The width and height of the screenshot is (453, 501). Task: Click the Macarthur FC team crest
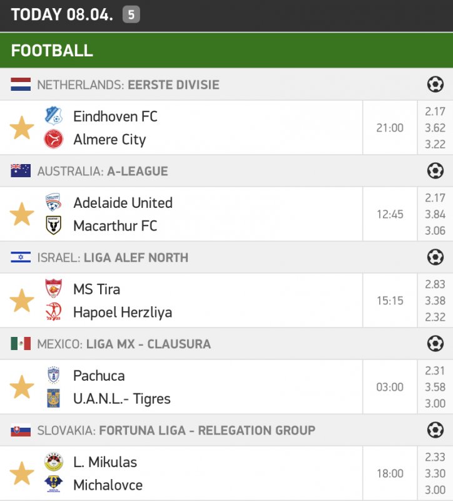pyautogui.click(x=54, y=225)
